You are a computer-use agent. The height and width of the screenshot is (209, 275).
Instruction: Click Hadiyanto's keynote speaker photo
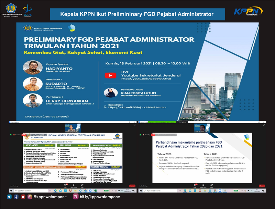tap(33, 67)
